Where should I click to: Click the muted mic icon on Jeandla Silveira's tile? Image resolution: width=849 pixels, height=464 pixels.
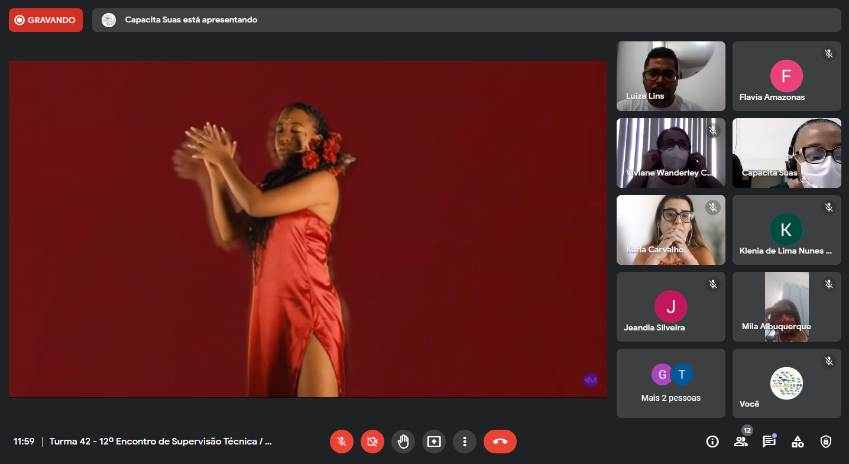pyautogui.click(x=713, y=284)
